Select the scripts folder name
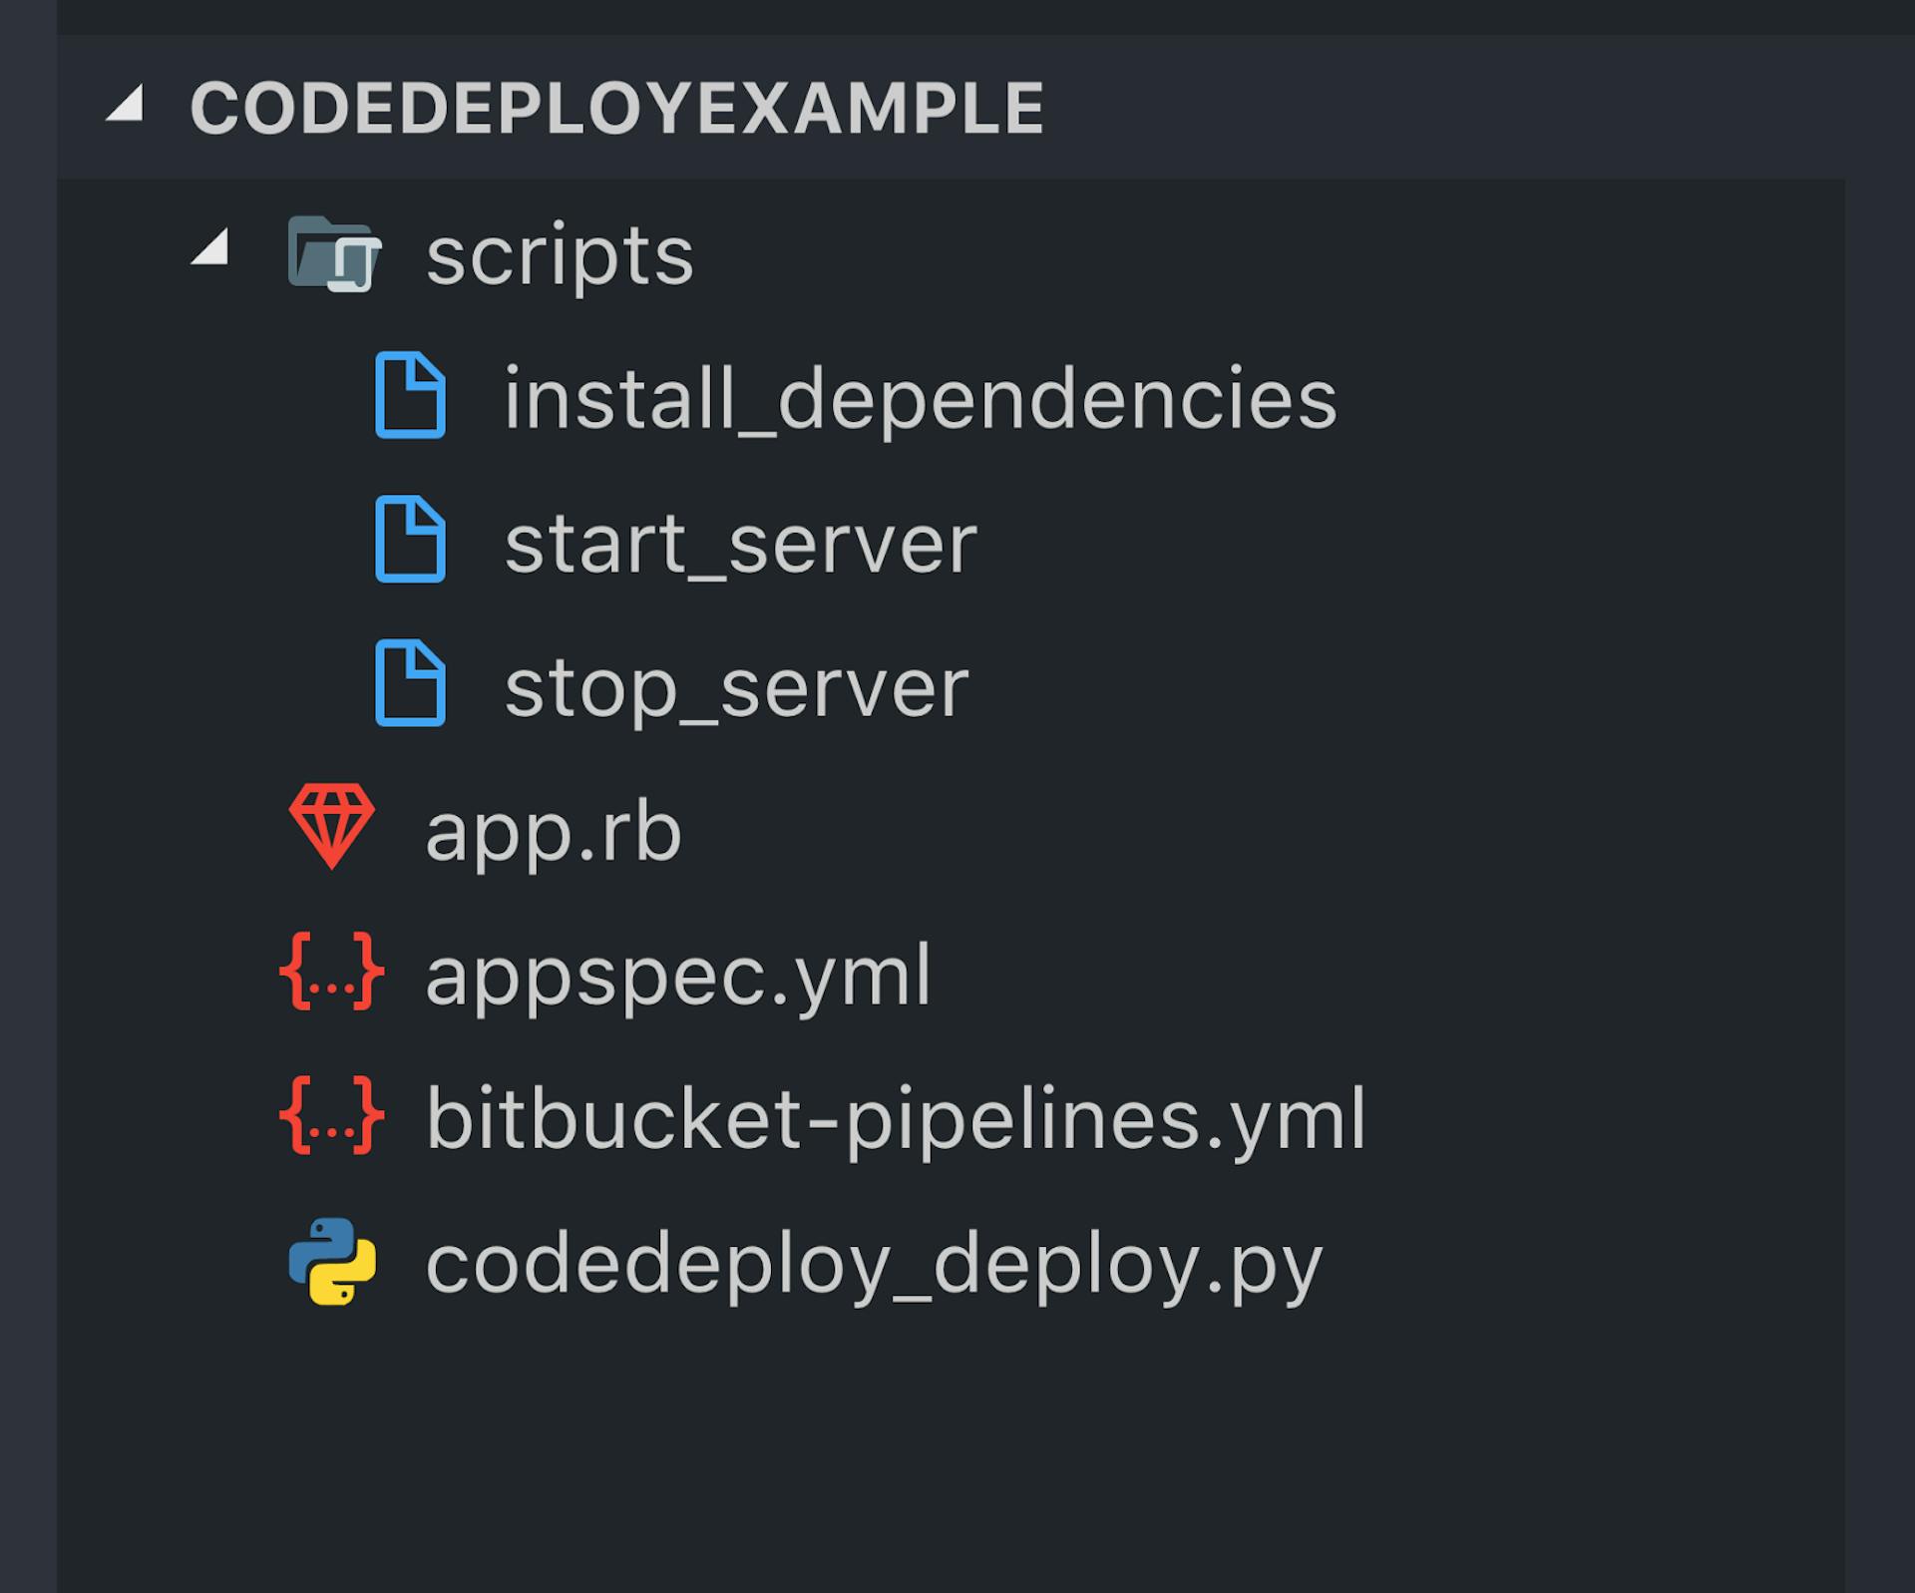This screenshot has height=1593, width=1915. (560, 256)
